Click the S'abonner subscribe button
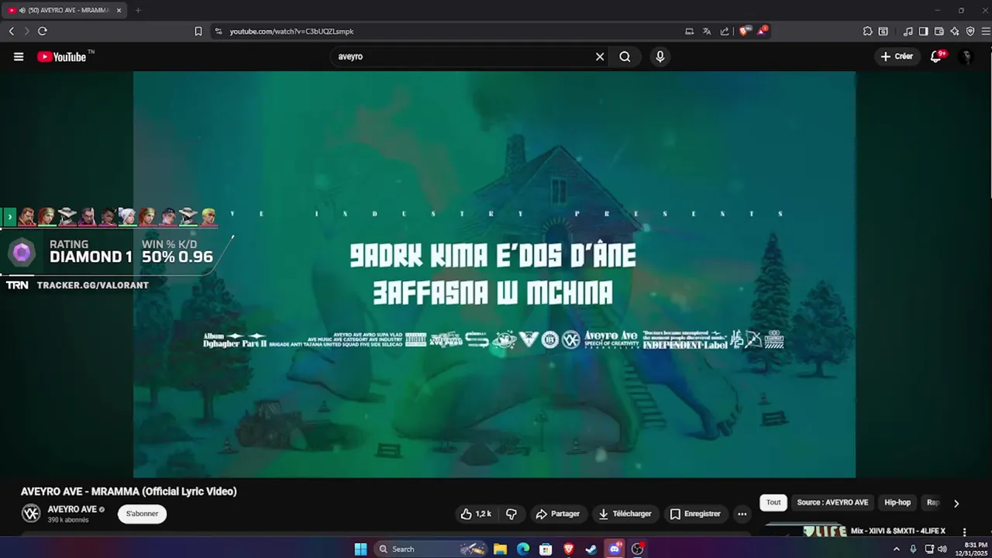The image size is (992, 558). point(142,514)
